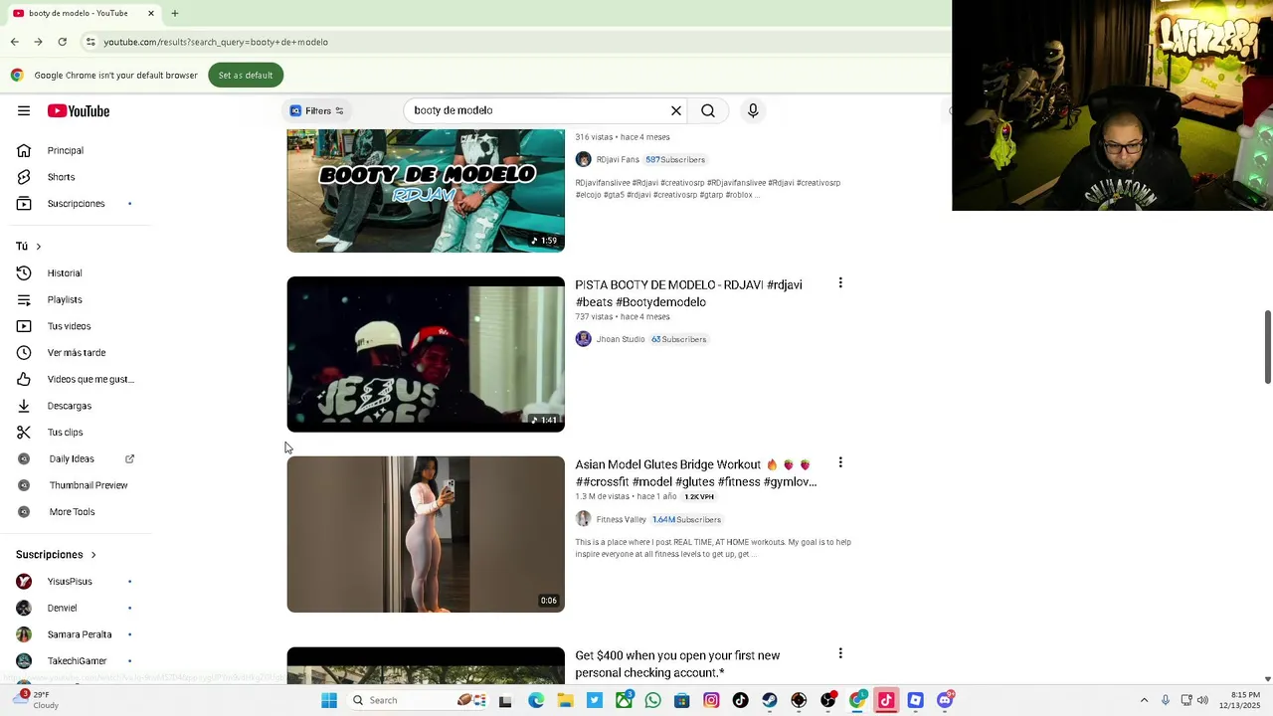
Task: Click 'Get $400 when you open' ad title
Action: coord(677,664)
